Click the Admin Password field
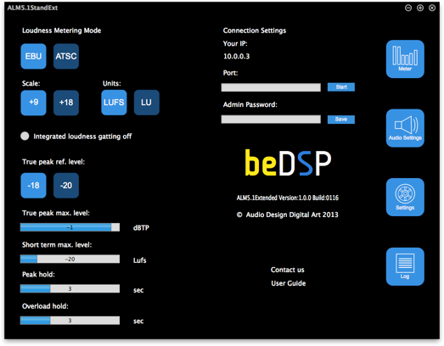 coord(271,119)
